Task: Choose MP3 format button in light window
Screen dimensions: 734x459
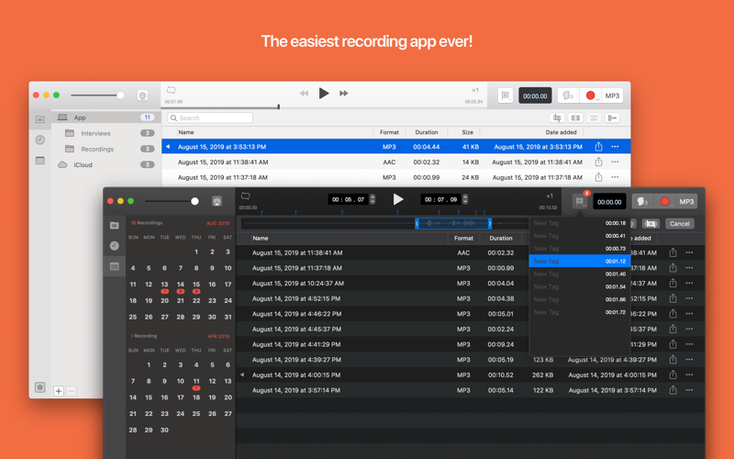Action: 612,95
